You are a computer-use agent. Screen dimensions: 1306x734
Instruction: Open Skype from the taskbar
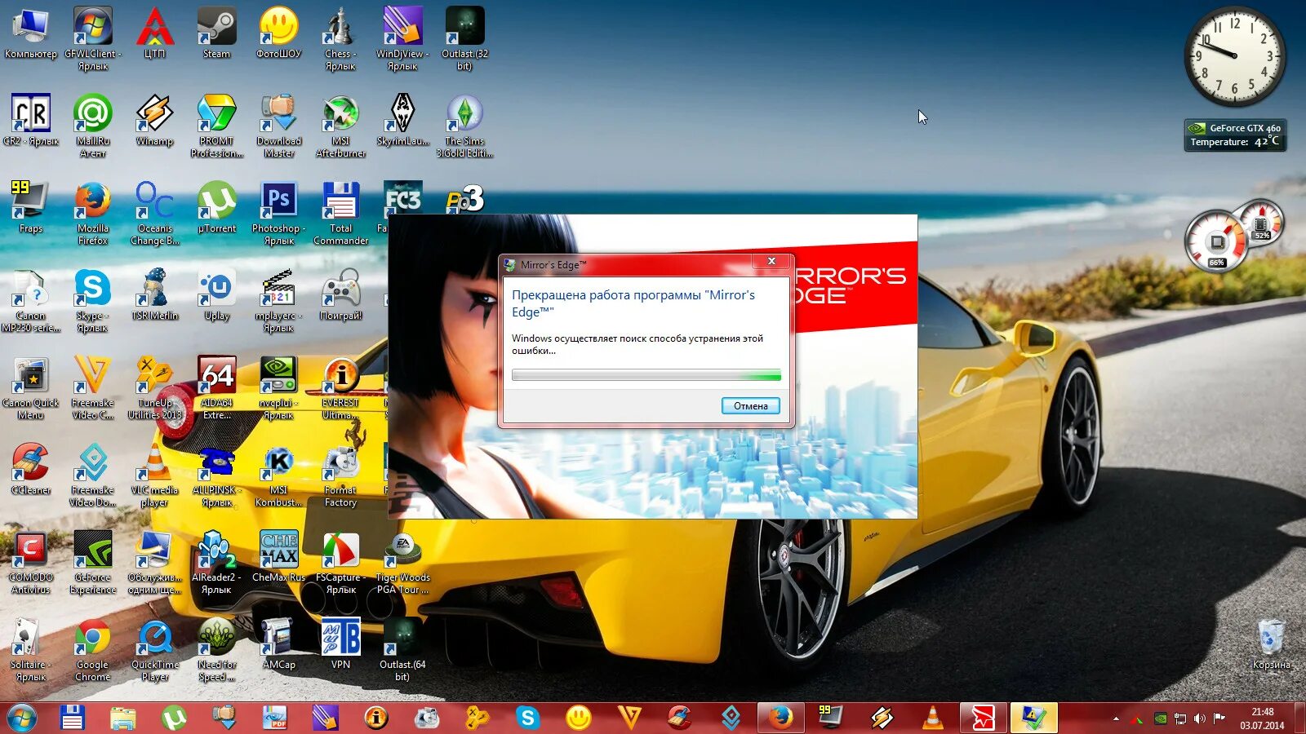coord(528,718)
